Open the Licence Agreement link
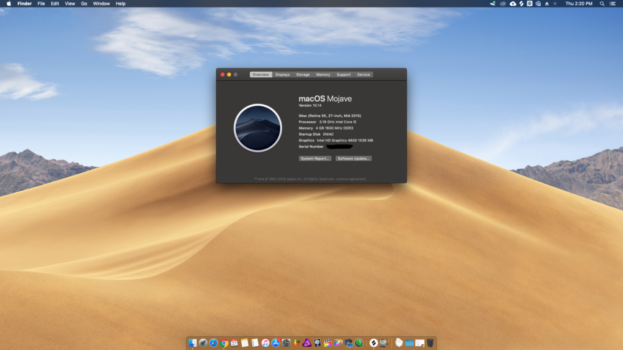 tap(351, 179)
